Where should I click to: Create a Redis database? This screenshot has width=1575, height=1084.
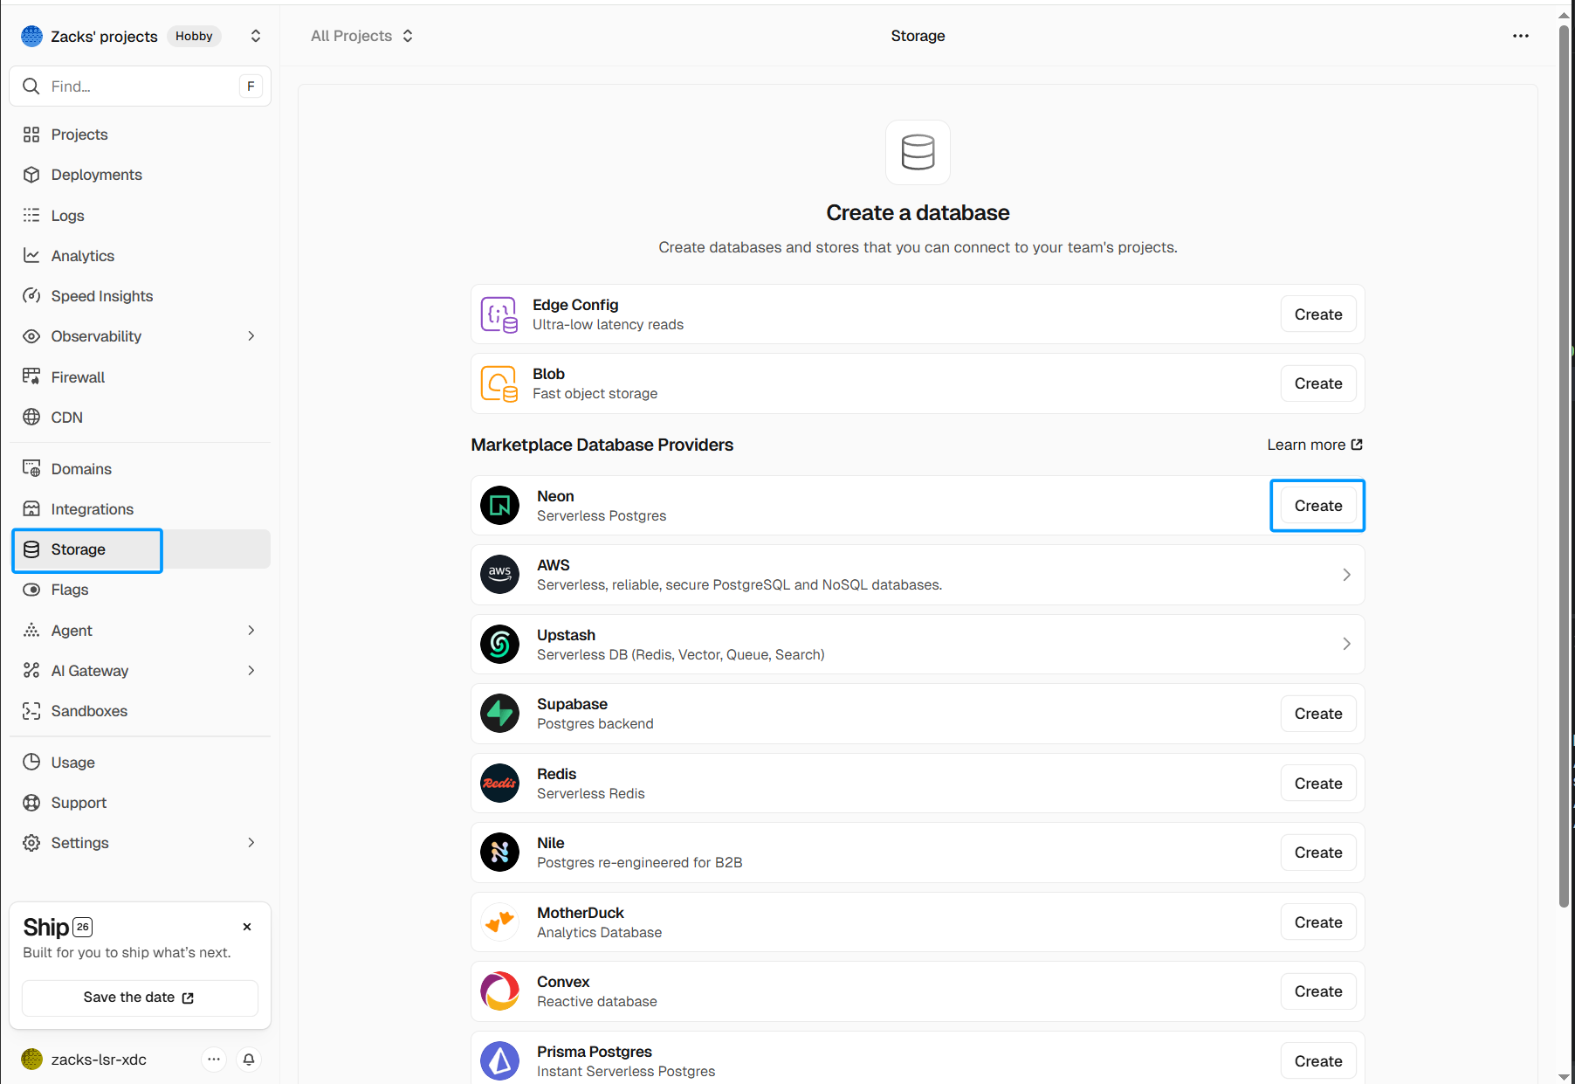click(1318, 784)
